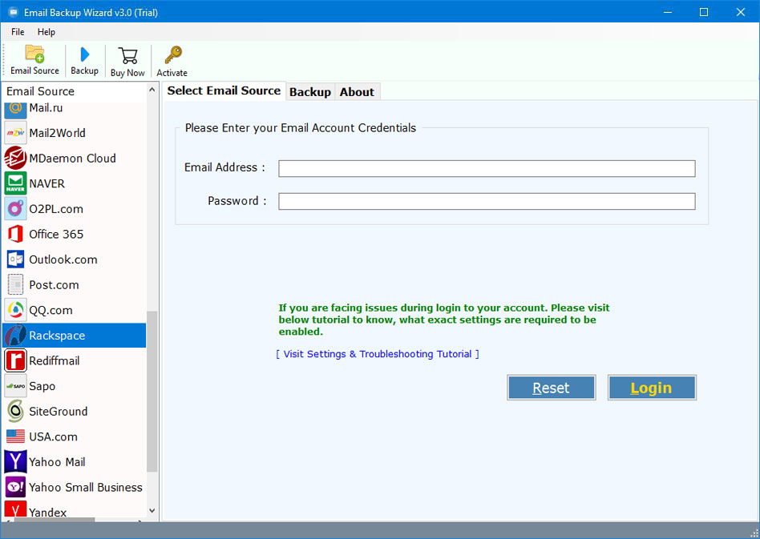
Task: Choose the Yahoo Small Business text entry
Action: [x=86, y=487]
